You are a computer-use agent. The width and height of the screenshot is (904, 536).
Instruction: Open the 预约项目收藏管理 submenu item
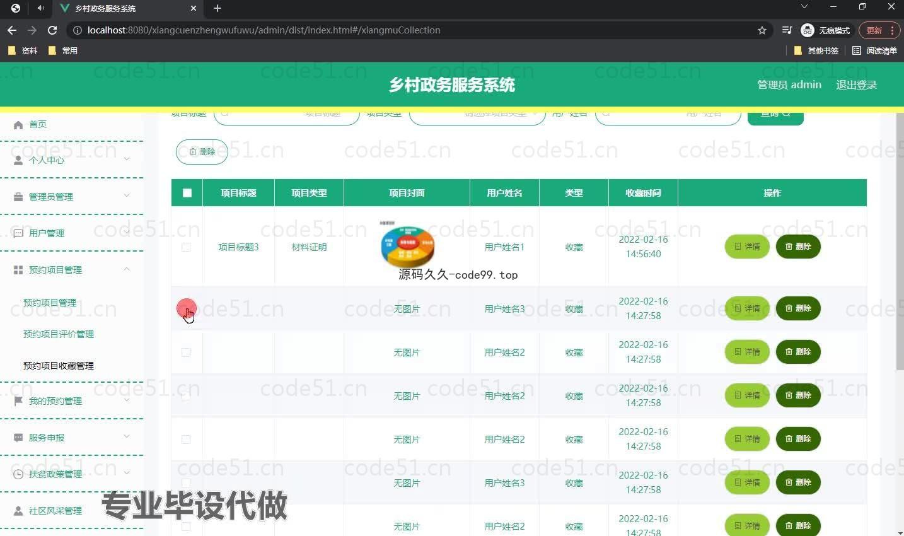click(59, 366)
